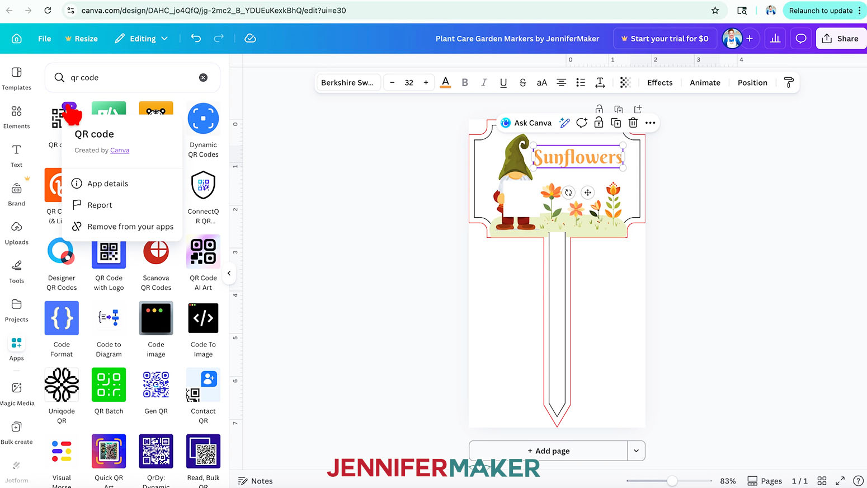The image size is (867, 488).
Task: Open Dynamic QR Codes app
Action: tap(203, 130)
